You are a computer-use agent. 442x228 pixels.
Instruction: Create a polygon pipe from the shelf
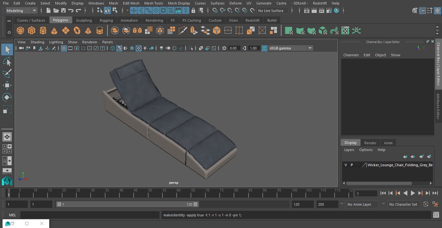100,31
